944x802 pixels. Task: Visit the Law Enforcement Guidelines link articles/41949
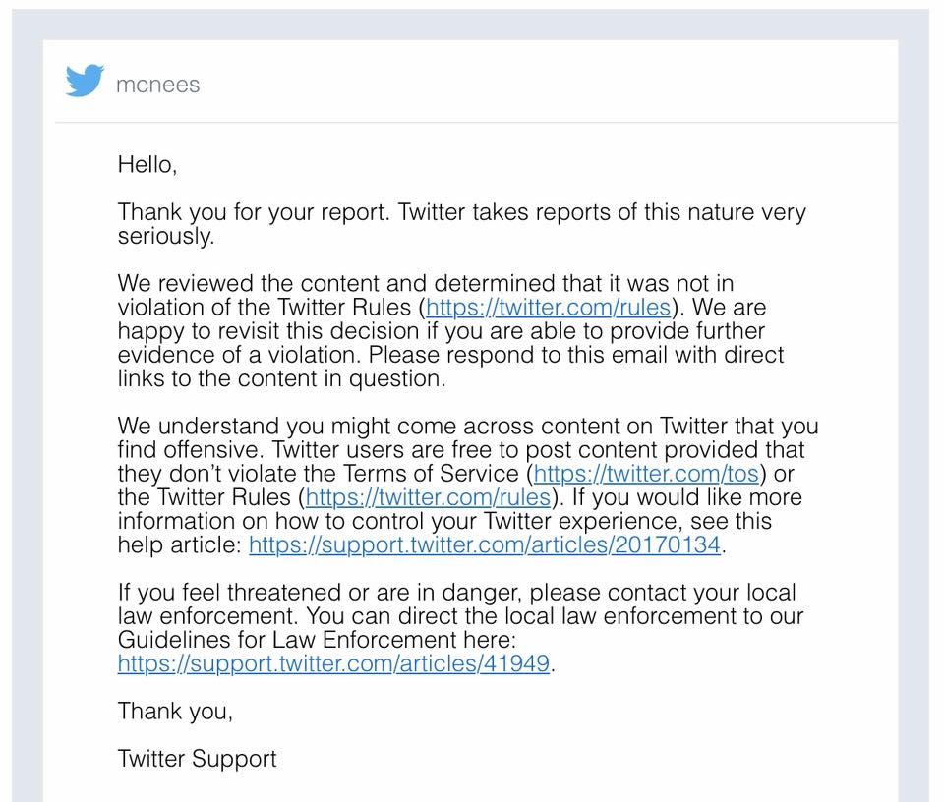[x=333, y=663]
